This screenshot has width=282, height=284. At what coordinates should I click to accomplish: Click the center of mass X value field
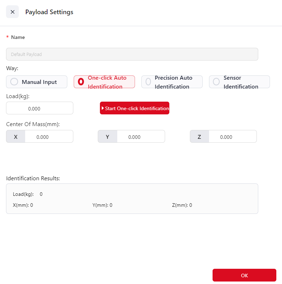click(49, 137)
